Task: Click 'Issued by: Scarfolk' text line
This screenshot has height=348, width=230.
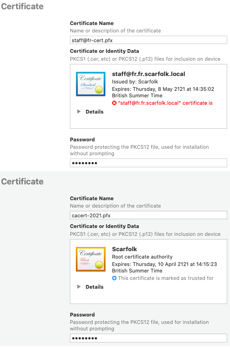Action: [135, 82]
